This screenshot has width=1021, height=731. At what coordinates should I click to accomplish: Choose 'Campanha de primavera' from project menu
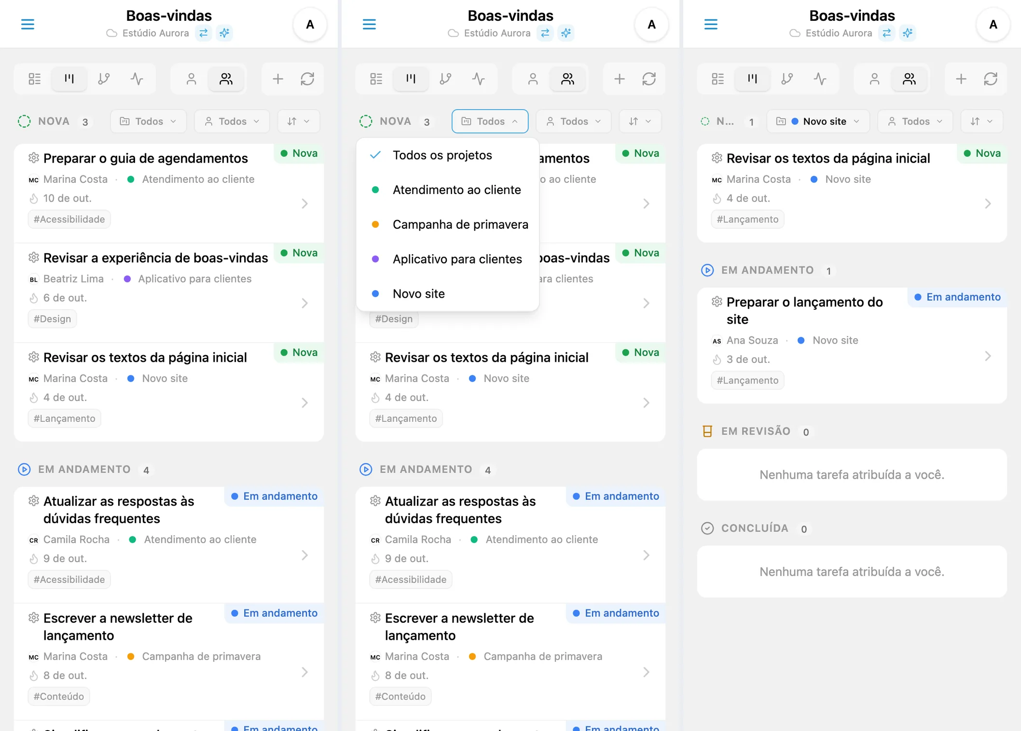pos(447,224)
